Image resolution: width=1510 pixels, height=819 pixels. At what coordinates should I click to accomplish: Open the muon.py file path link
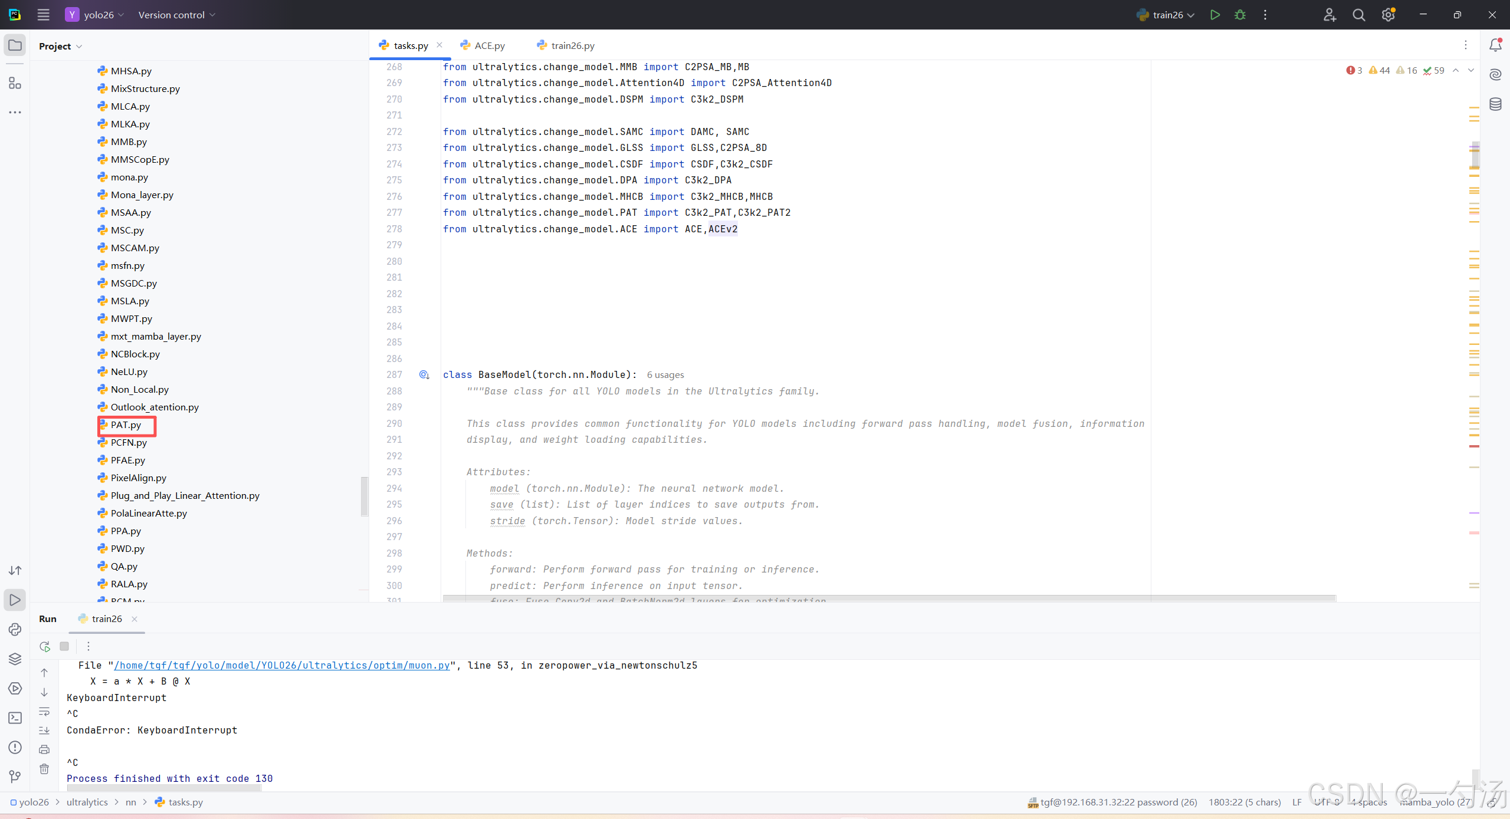pyautogui.click(x=281, y=665)
